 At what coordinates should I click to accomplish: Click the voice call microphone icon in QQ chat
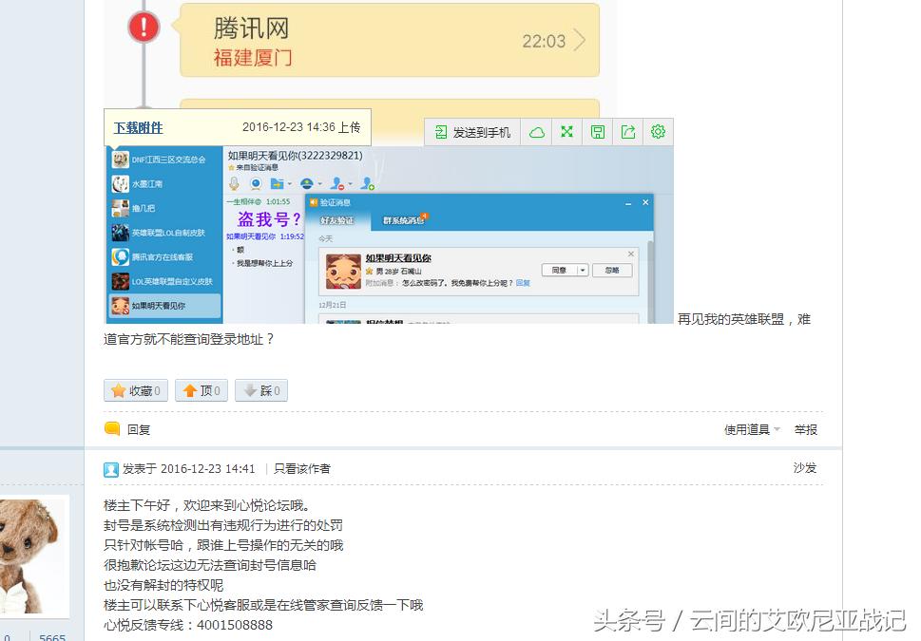click(x=234, y=182)
